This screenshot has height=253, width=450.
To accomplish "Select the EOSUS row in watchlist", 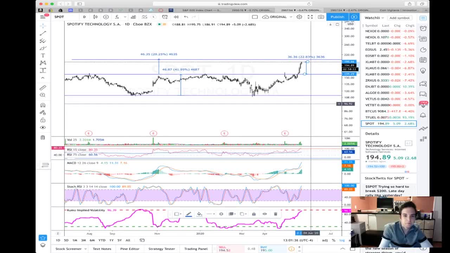I will (389, 50).
